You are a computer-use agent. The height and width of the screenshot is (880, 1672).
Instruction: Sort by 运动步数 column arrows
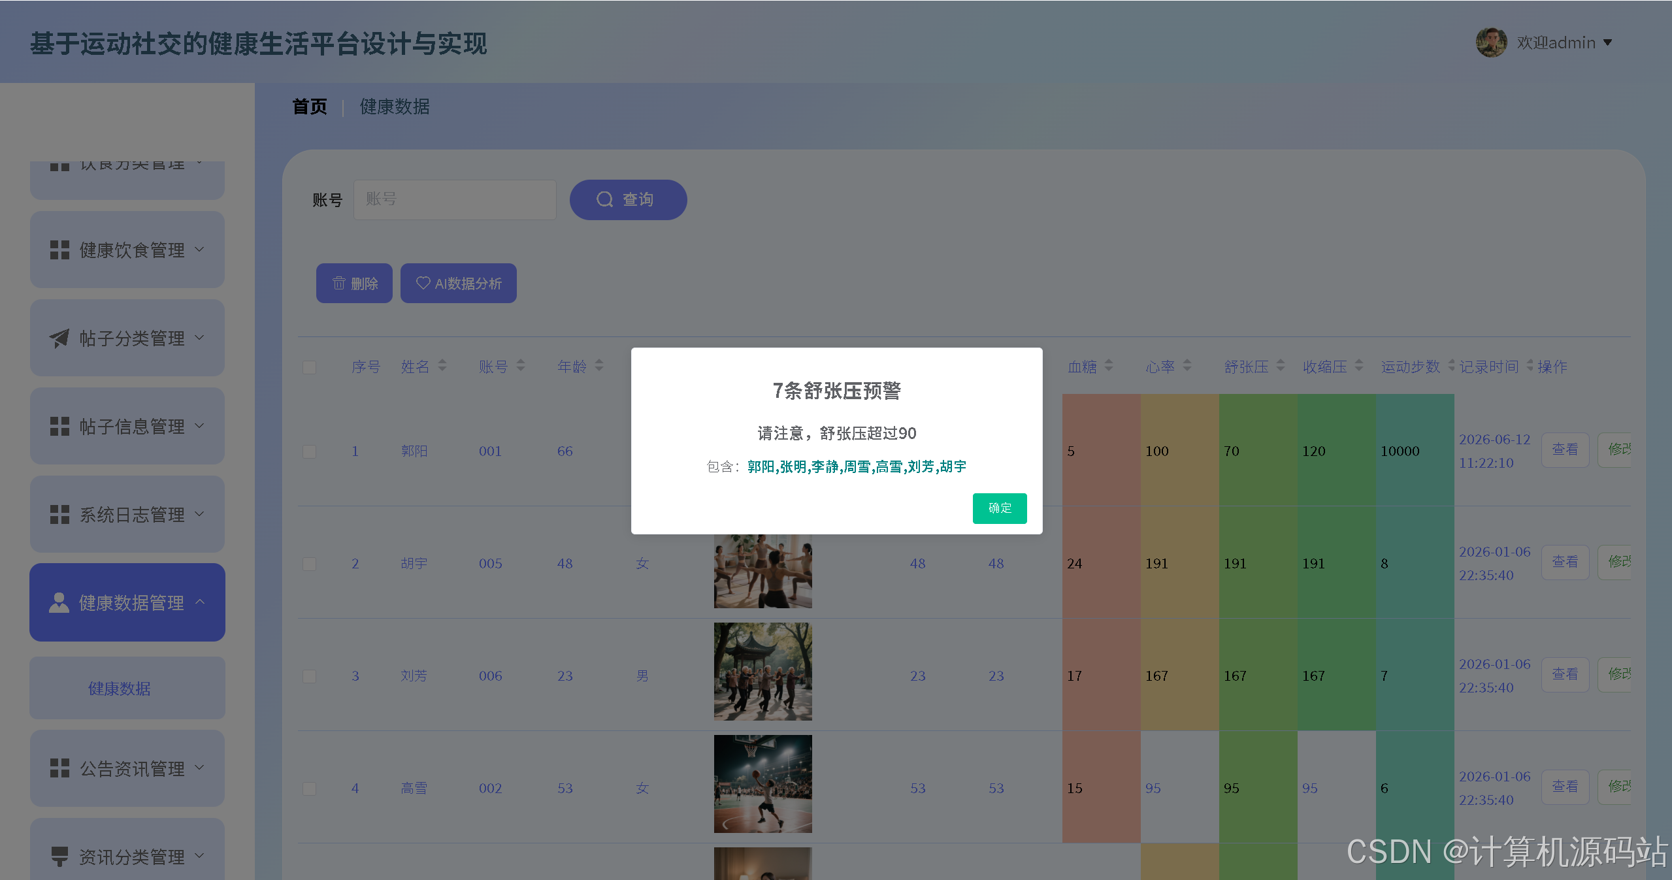tap(1451, 366)
